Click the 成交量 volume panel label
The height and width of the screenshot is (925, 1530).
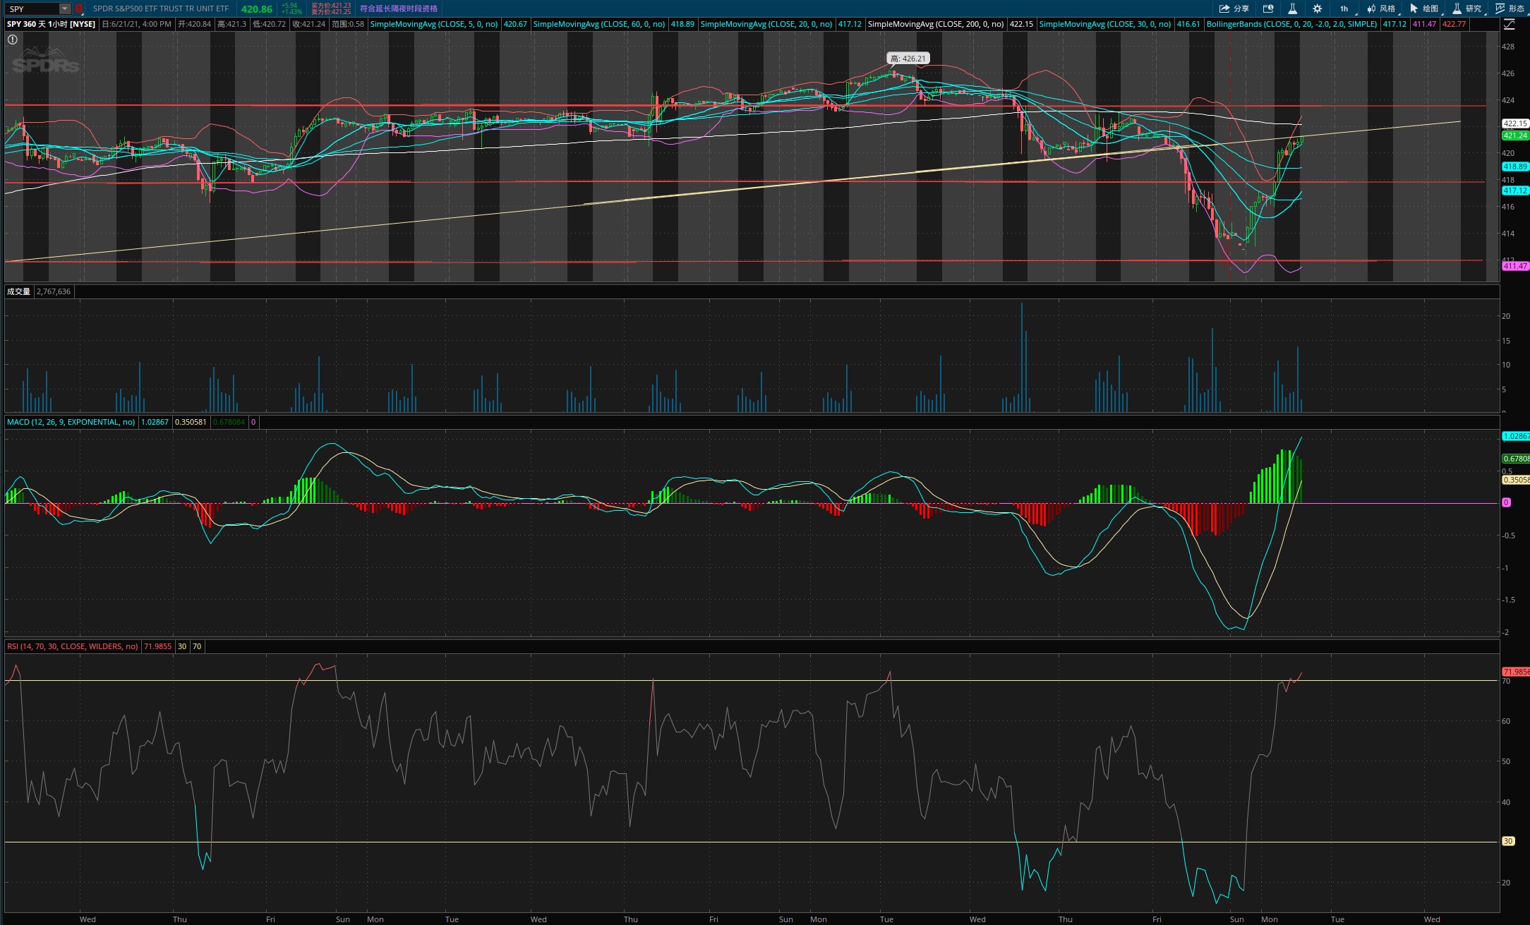click(x=18, y=291)
